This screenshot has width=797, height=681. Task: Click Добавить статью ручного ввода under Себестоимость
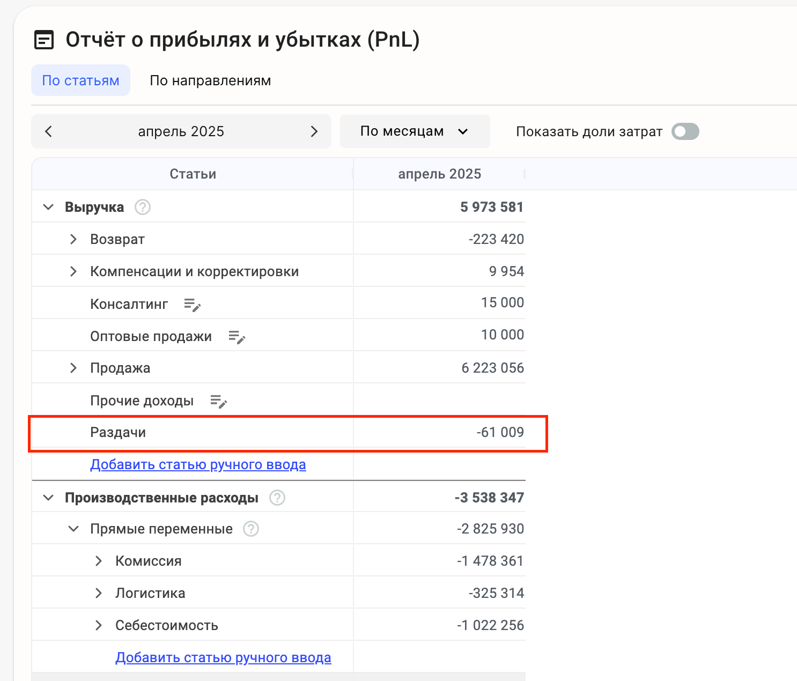[x=223, y=657]
